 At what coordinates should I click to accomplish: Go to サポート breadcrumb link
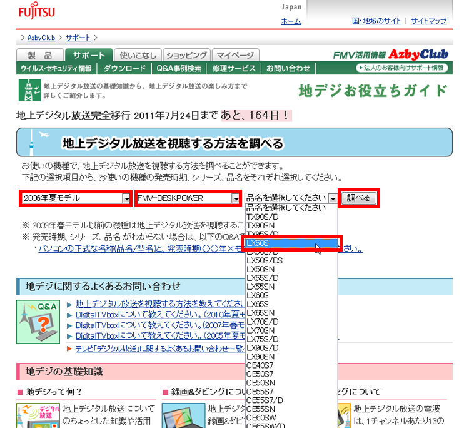(78, 38)
